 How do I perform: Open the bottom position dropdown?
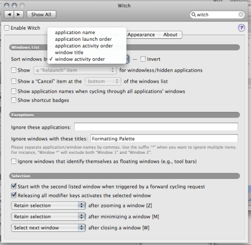pyautogui.click(x=103, y=81)
